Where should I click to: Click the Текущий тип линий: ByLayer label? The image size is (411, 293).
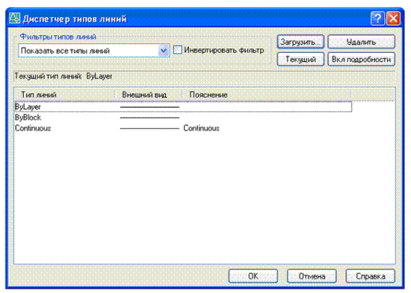click(63, 76)
